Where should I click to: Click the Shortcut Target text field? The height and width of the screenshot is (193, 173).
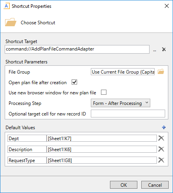(77, 49)
